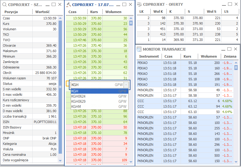The image size is (241, 167).
Task: Click the LK column header in OFERTY
Action: coord(142,12)
